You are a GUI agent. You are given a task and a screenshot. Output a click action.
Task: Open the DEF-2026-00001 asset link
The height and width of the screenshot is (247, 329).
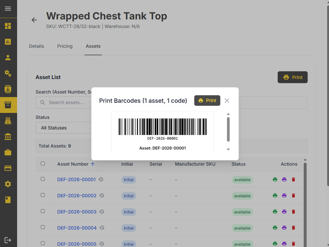point(76,179)
